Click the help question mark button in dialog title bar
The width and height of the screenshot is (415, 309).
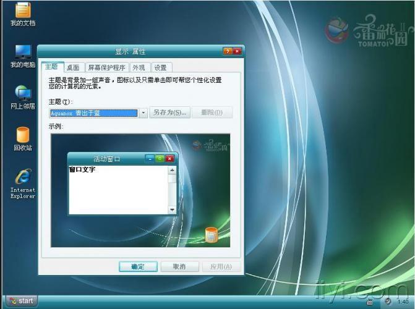(228, 51)
